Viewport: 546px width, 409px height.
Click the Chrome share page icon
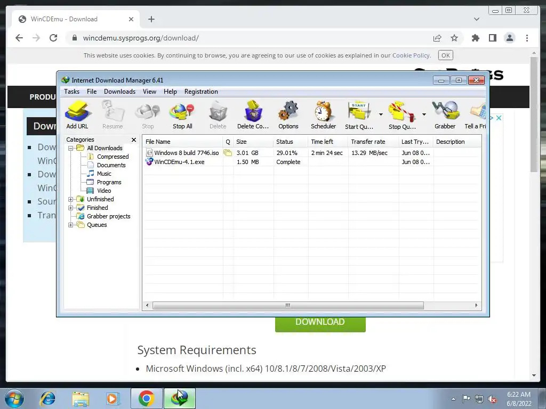tap(437, 38)
